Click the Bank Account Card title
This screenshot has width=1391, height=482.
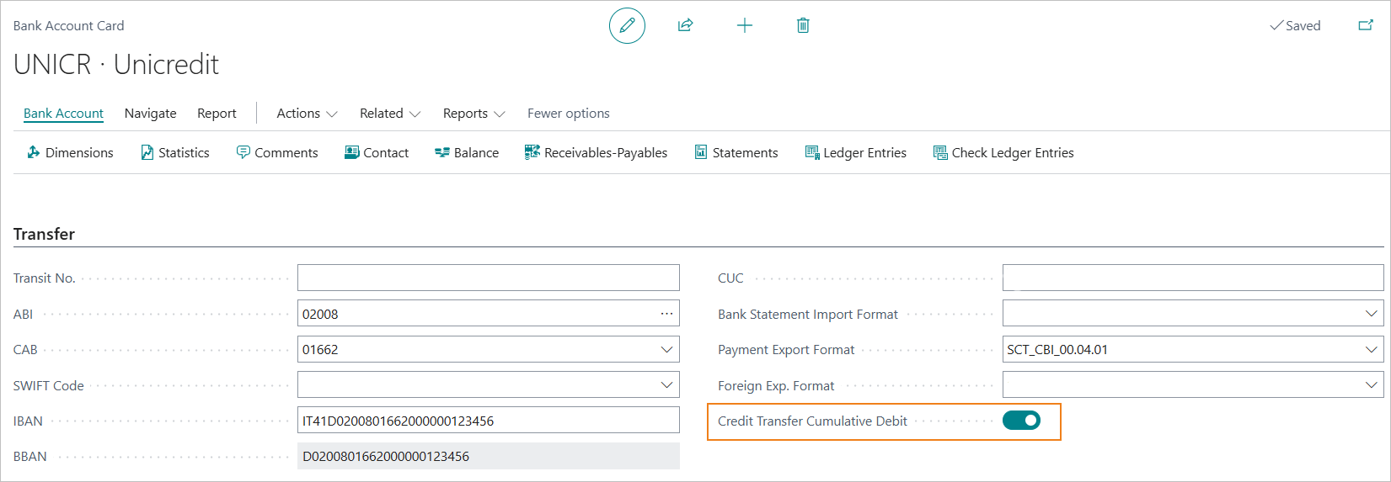click(x=68, y=26)
